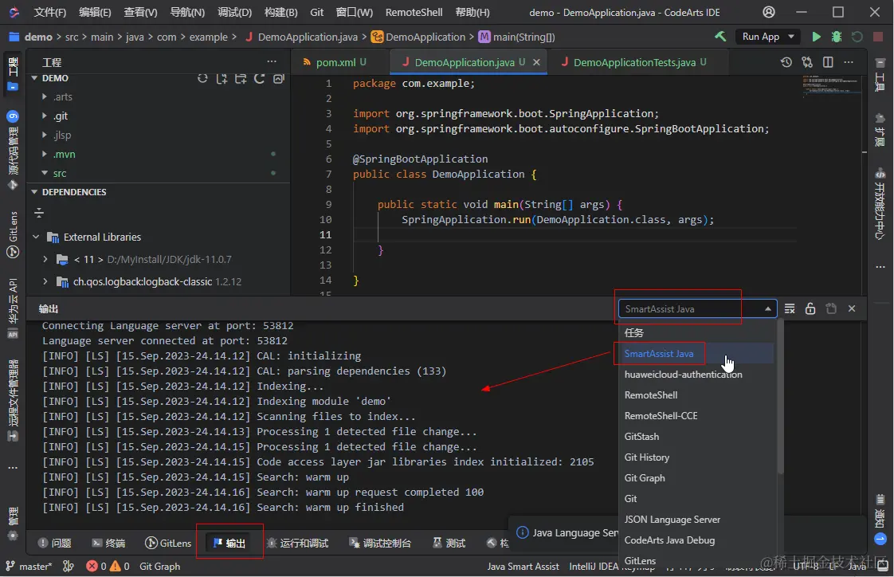The image size is (894, 577).
Task: Click main(String[]) breadcrumb
Action: click(516, 37)
